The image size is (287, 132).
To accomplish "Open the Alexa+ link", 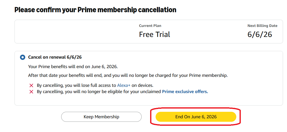I will 124,85.
